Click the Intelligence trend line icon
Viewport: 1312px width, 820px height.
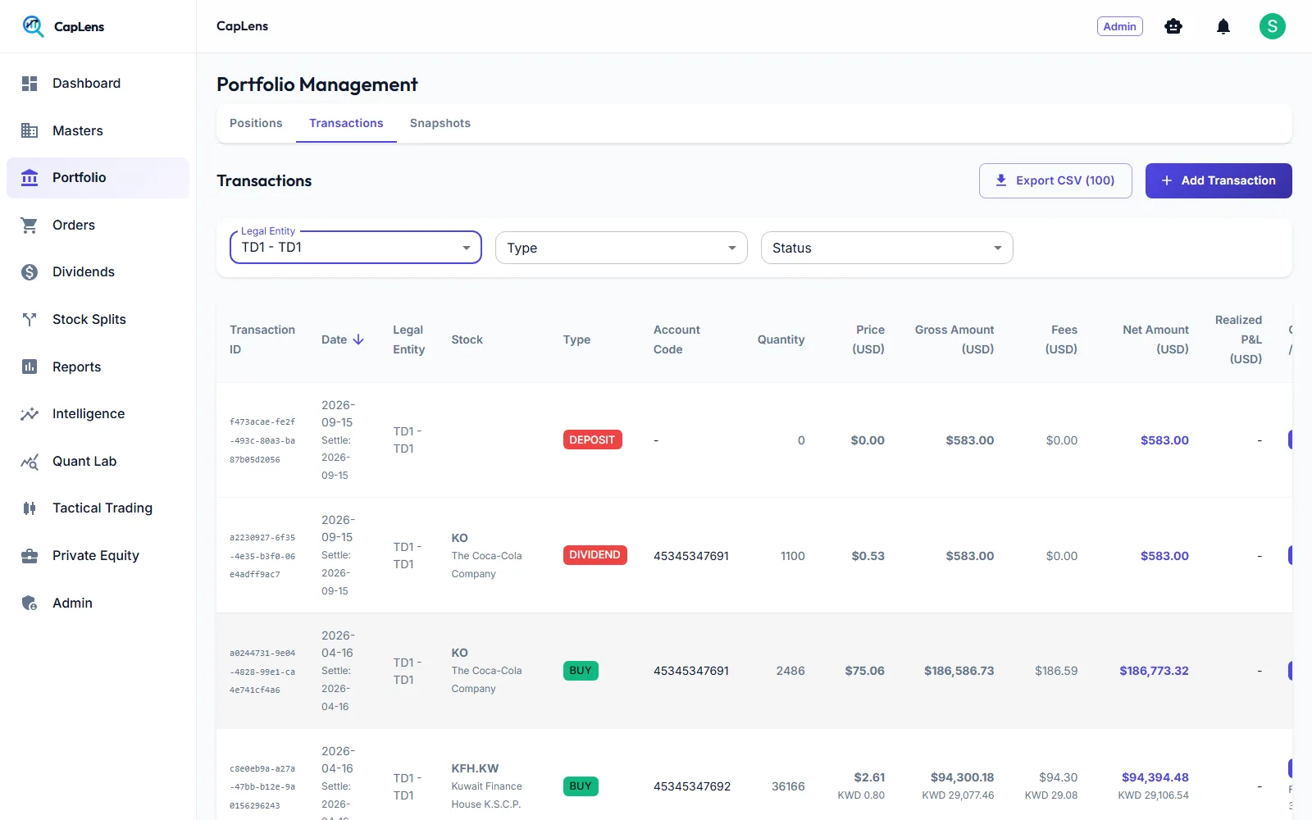pos(30,414)
